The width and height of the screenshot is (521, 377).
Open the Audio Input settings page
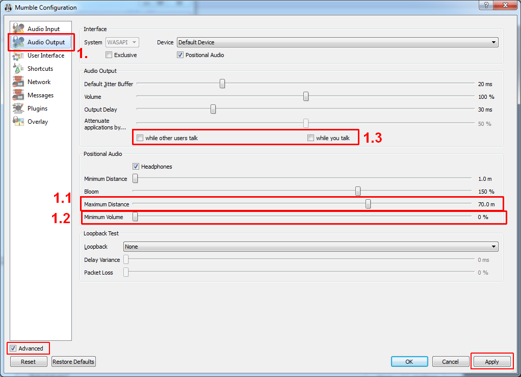point(43,29)
